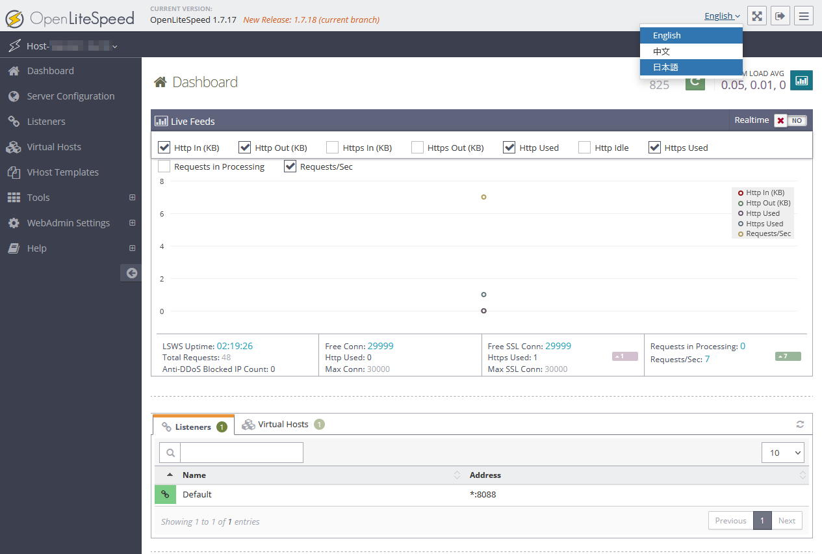The width and height of the screenshot is (822, 554).
Task: Click the Help book icon
Action: pyautogui.click(x=13, y=248)
